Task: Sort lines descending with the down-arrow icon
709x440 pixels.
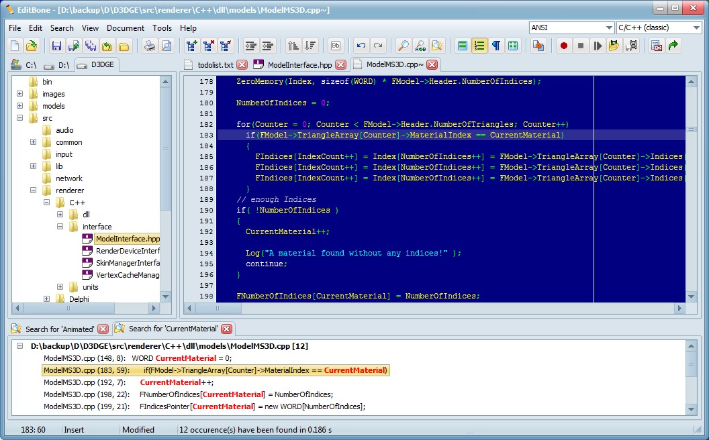Action: pos(310,46)
